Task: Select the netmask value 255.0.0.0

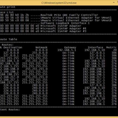Action: point(40,53)
